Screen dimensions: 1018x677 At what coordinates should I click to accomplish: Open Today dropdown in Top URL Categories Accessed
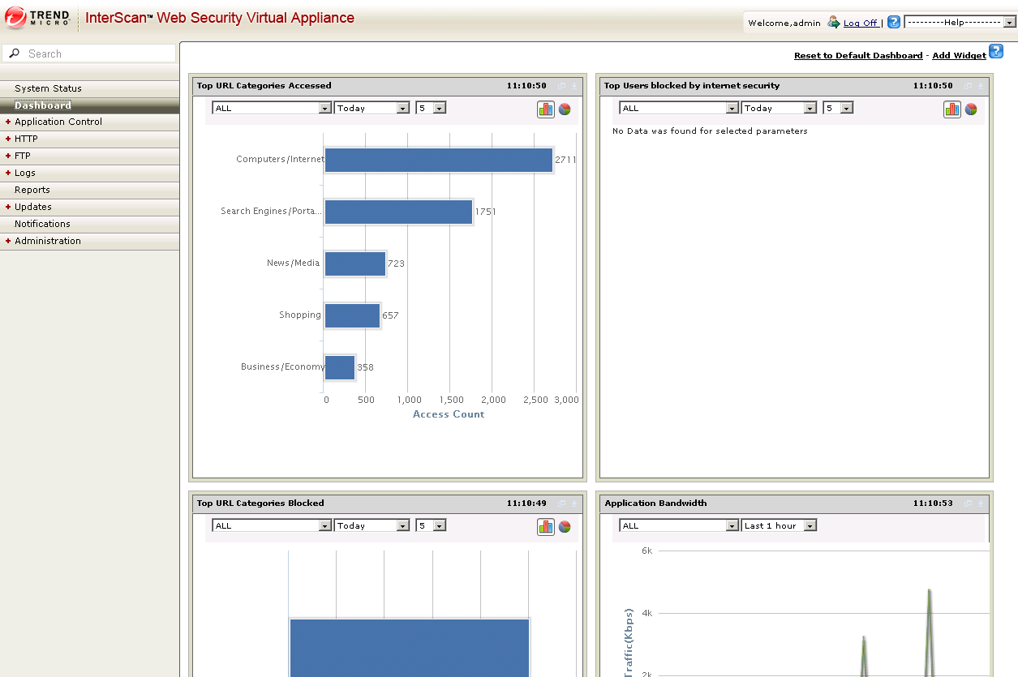point(372,108)
